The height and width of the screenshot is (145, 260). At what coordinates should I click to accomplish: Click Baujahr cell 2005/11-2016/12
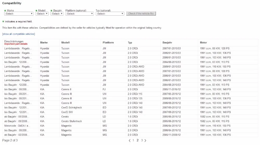[x=171, y=89]
